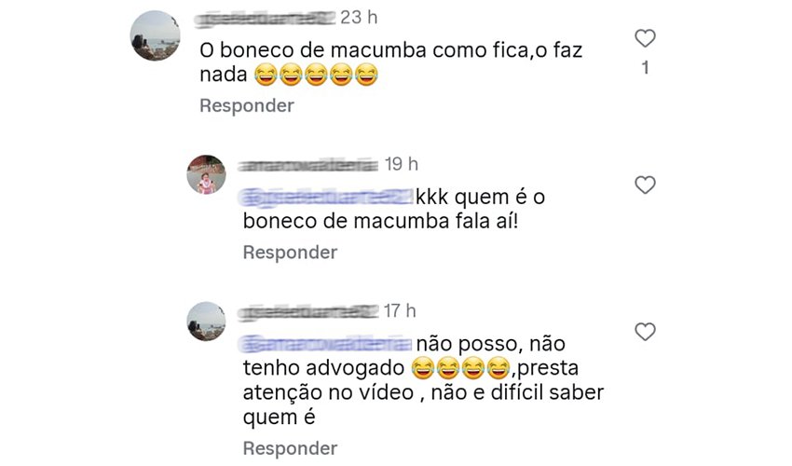Viewport: 792px width, 466px height.
Task: Open avatar of the 17 h reply author
Action: pyautogui.click(x=206, y=322)
